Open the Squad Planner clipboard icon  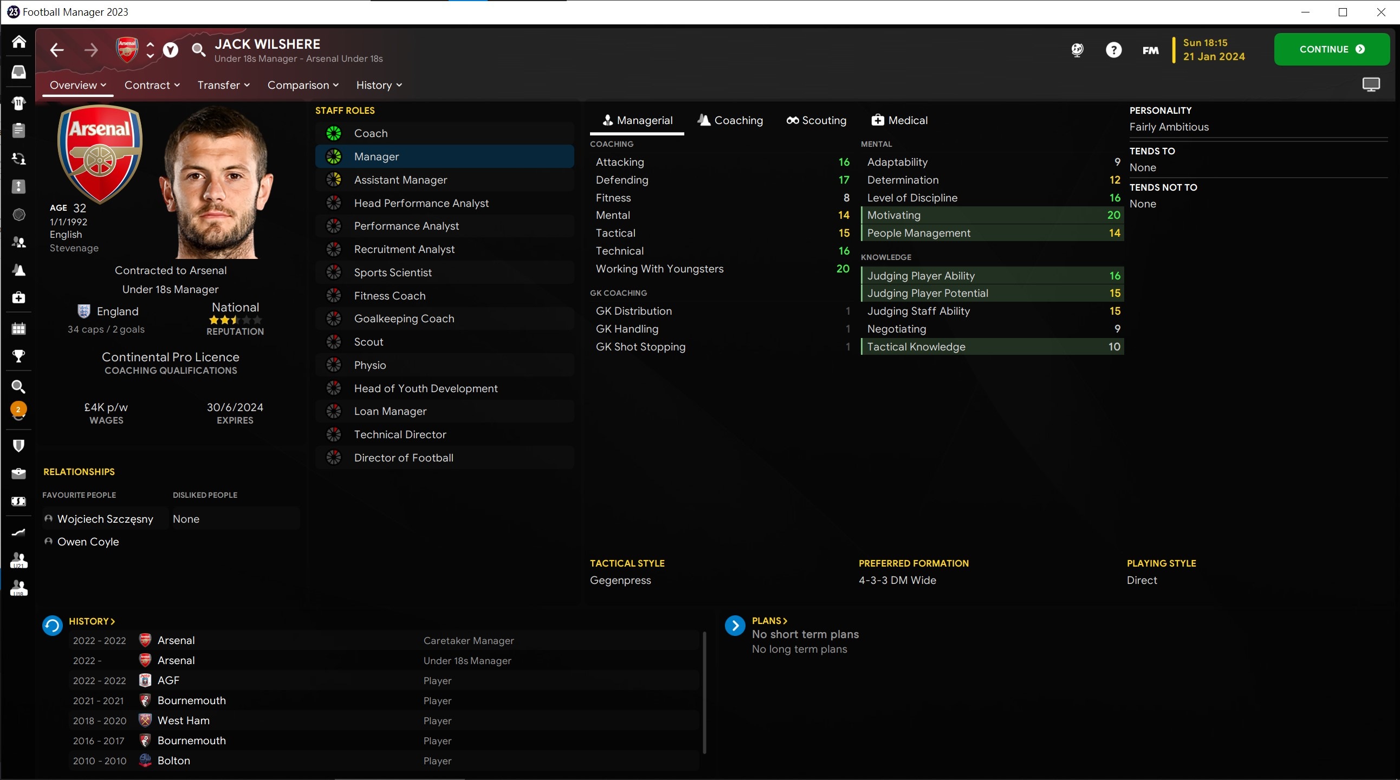tap(19, 131)
